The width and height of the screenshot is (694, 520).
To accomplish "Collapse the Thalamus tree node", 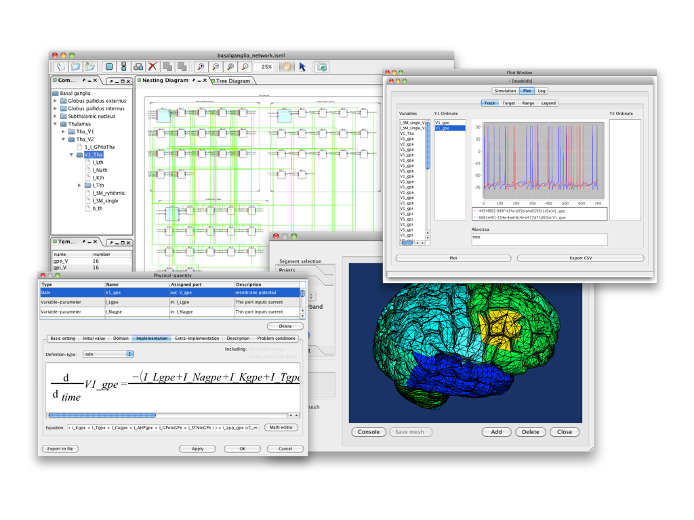I will [x=56, y=124].
